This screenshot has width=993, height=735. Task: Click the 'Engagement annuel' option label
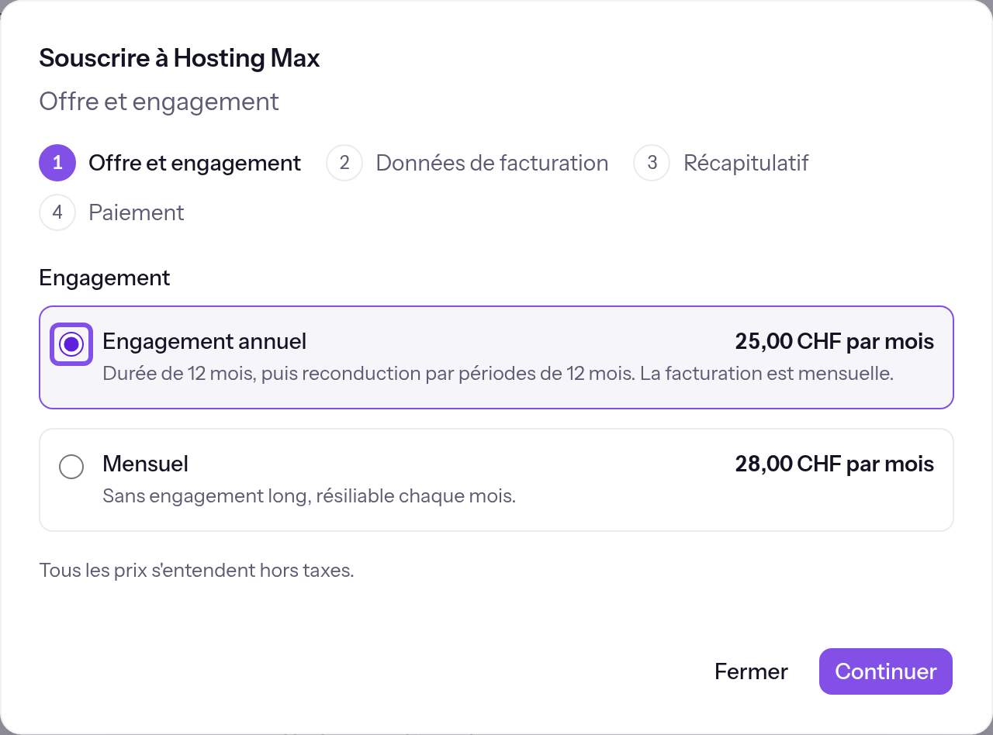point(205,342)
